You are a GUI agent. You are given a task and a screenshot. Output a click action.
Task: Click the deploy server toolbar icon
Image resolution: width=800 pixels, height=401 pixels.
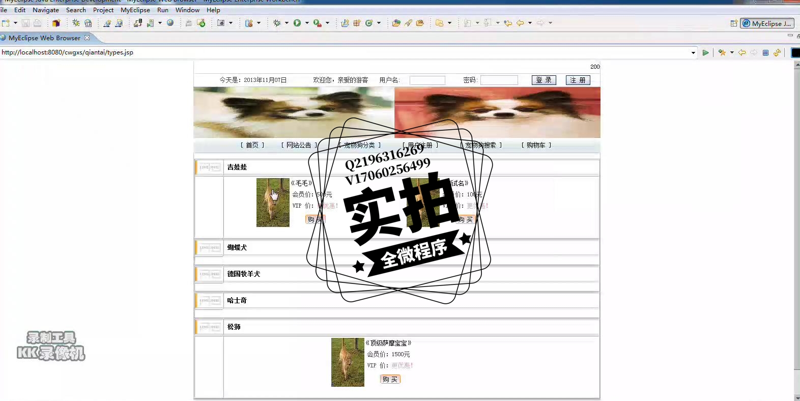[138, 23]
